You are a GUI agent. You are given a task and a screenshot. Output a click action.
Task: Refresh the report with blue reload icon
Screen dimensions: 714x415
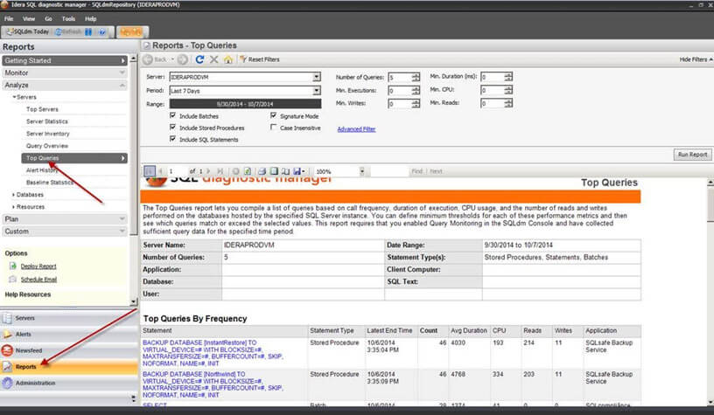pyautogui.click(x=199, y=59)
